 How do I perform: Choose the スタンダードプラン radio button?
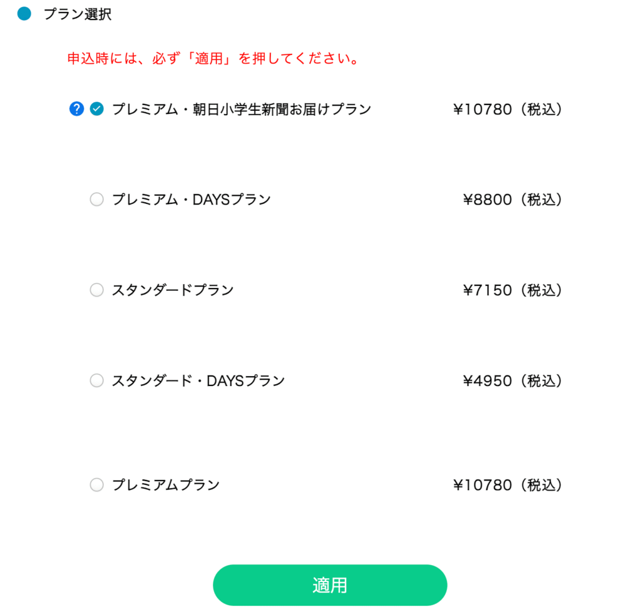tap(96, 290)
